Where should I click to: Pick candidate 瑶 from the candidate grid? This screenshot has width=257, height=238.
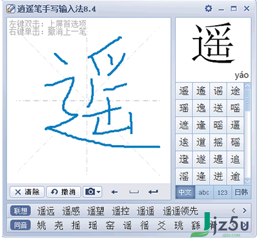[x=184, y=108]
